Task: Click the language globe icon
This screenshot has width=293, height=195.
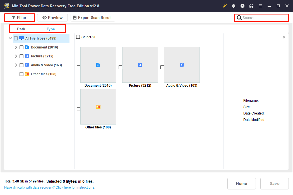Action: click(x=242, y=6)
